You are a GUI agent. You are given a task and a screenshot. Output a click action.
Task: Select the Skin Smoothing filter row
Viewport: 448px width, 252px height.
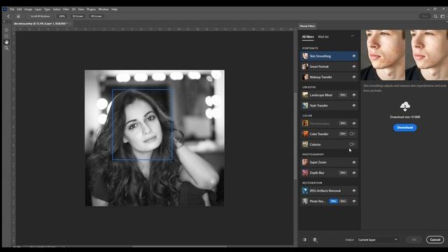[329, 56]
